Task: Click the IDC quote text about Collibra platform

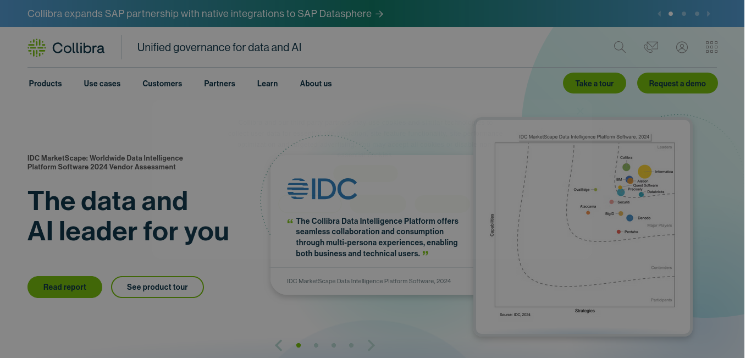Action: [377, 237]
